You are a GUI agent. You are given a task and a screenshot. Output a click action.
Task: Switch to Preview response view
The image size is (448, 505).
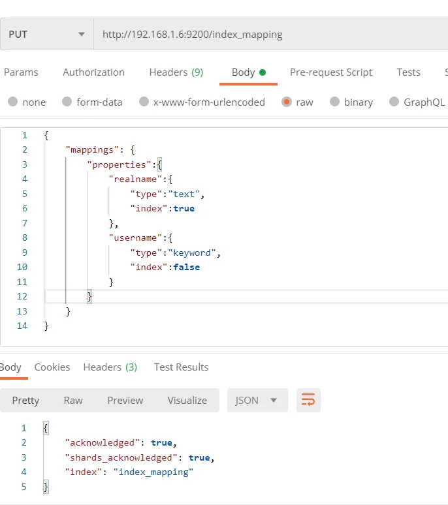click(x=125, y=400)
